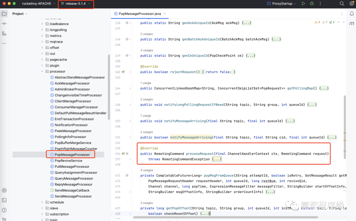Open the Project tool window folder icon

[x=4, y=14]
